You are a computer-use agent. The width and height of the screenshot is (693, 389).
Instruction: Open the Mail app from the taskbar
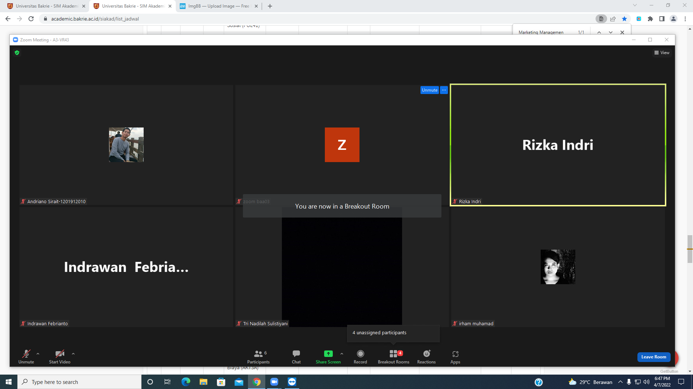(x=239, y=382)
